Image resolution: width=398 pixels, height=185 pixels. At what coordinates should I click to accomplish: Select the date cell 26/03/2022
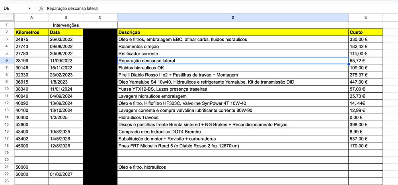pos(66,40)
